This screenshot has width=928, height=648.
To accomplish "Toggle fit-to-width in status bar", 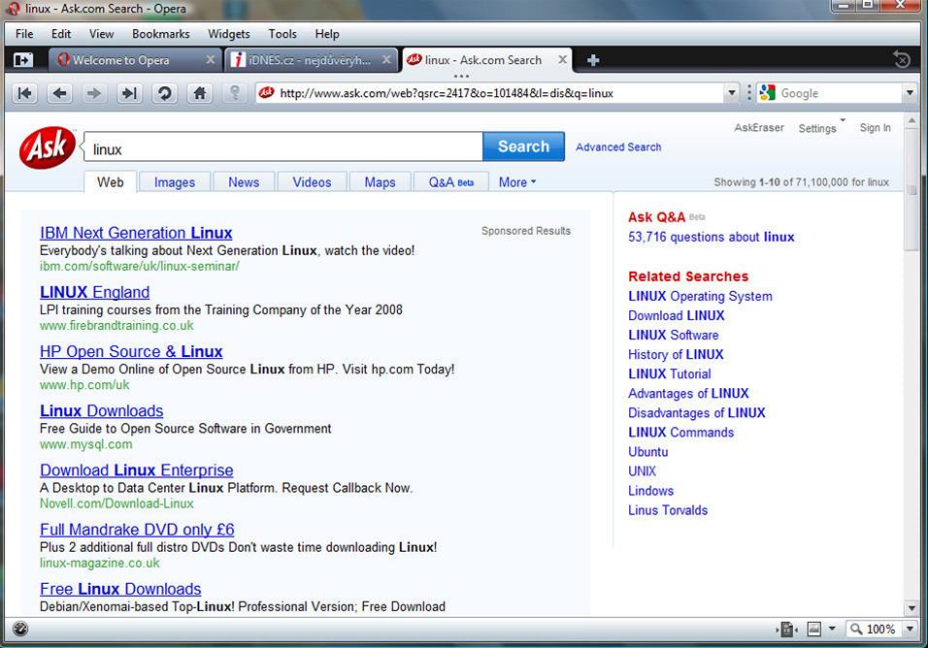I will pyautogui.click(x=787, y=629).
